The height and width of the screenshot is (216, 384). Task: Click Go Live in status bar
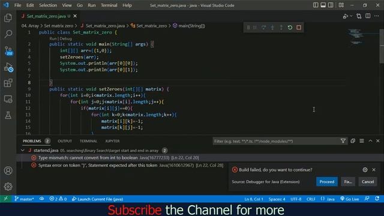(349, 199)
